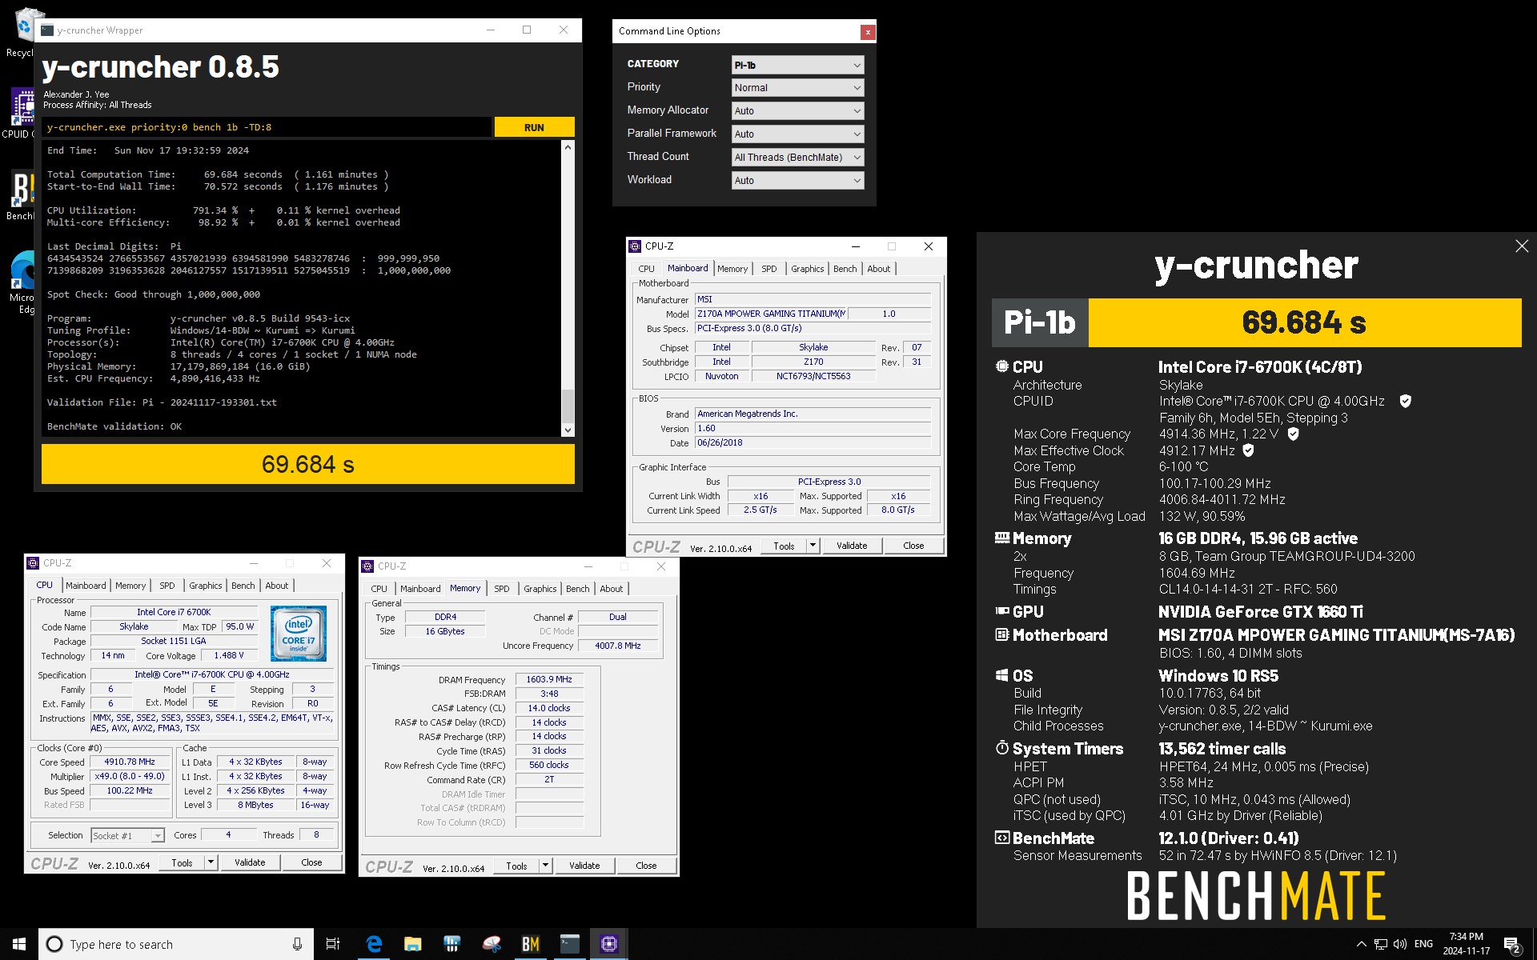Viewport: 1537px width, 960px height.
Task: Select Mainboard tab in CPU-Z CPU window
Action: (x=86, y=586)
